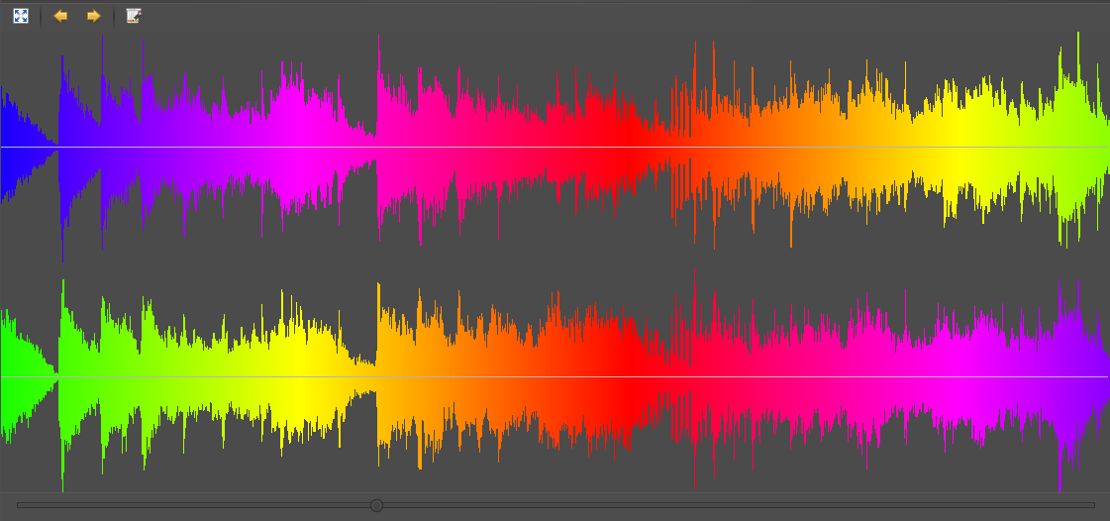Click the upper channel waveform display
1110x521 pixels.
pos(555,147)
